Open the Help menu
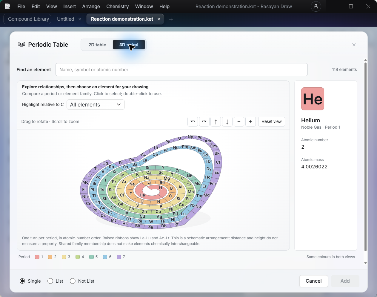This screenshot has height=297, width=377. (x=164, y=6)
